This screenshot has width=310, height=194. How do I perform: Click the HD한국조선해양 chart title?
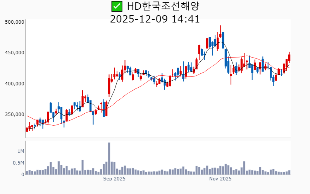pyautogui.click(x=161, y=6)
